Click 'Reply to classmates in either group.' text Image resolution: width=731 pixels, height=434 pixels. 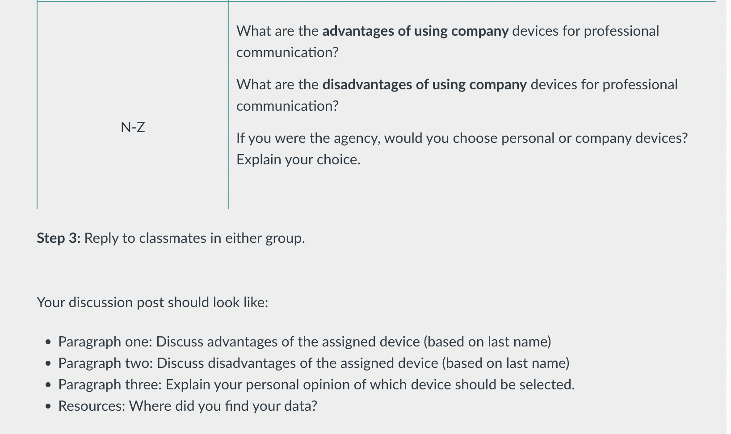tap(194, 238)
